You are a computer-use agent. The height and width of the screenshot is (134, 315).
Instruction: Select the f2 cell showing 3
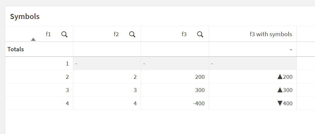tap(107, 90)
